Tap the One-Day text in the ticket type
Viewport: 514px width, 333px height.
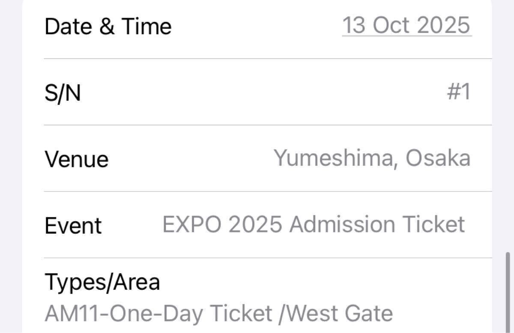pyautogui.click(x=156, y=314)
